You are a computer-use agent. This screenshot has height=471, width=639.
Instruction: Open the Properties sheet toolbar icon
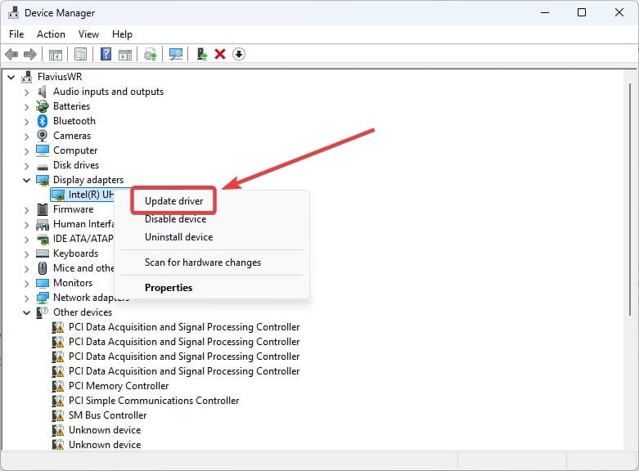coord(81,54)
